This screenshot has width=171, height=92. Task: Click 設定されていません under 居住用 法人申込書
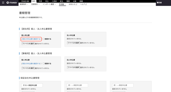click(74, 39)
